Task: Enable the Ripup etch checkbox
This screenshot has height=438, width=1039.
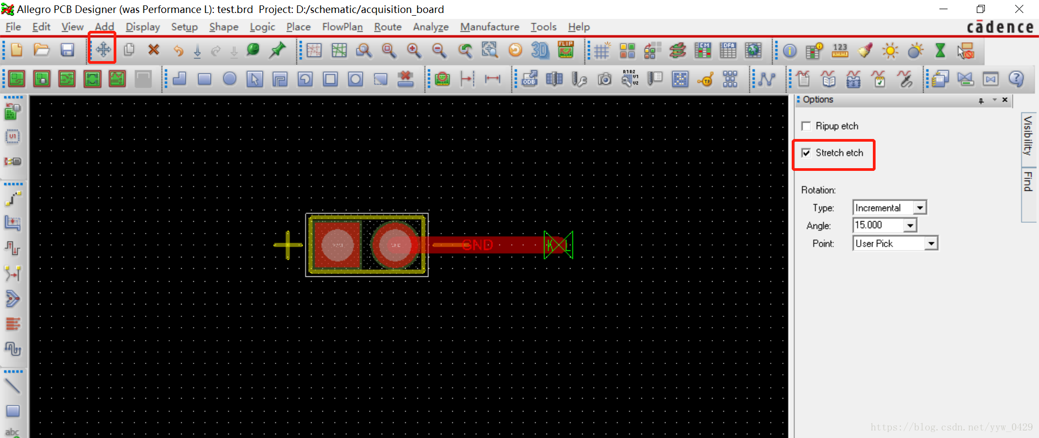Action: point(806,126)
